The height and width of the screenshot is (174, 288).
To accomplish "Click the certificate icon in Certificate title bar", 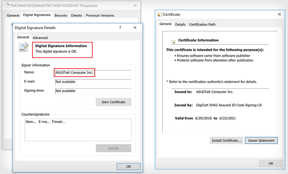I will (160, 14).
